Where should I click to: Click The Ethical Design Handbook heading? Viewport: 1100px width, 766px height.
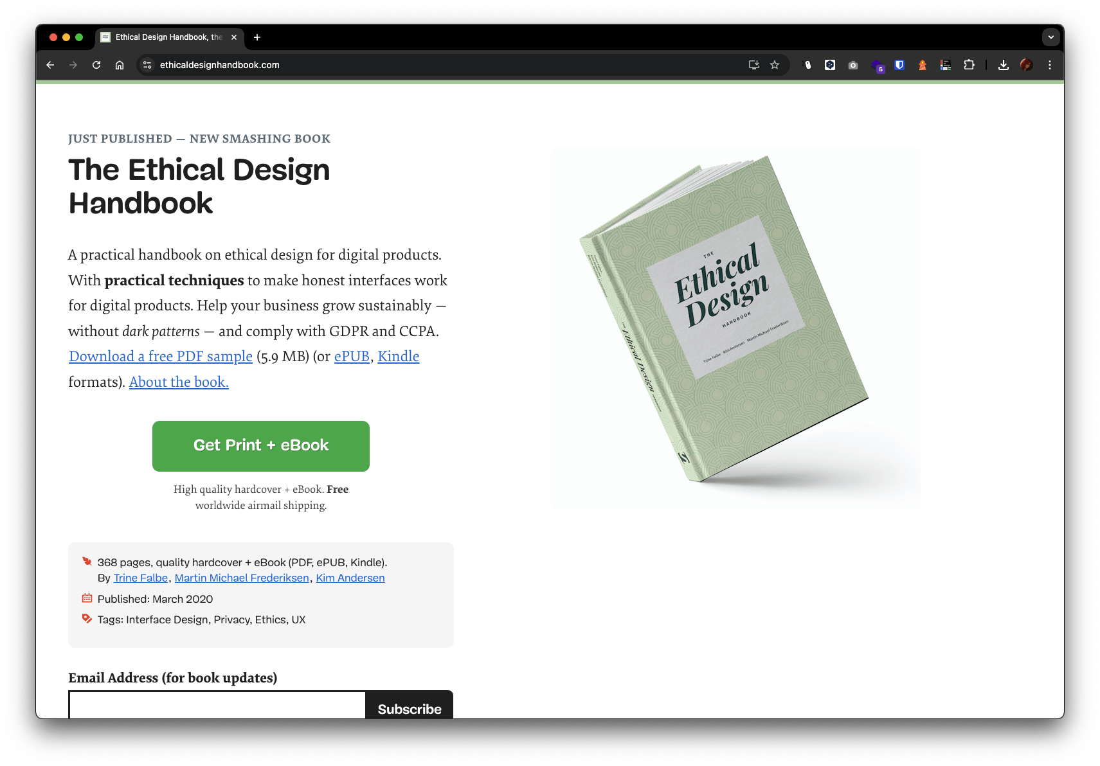coord(199,186)
